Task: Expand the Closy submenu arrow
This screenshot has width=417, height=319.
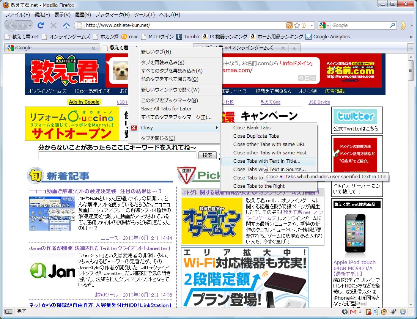Action: [x=217, y=128]
